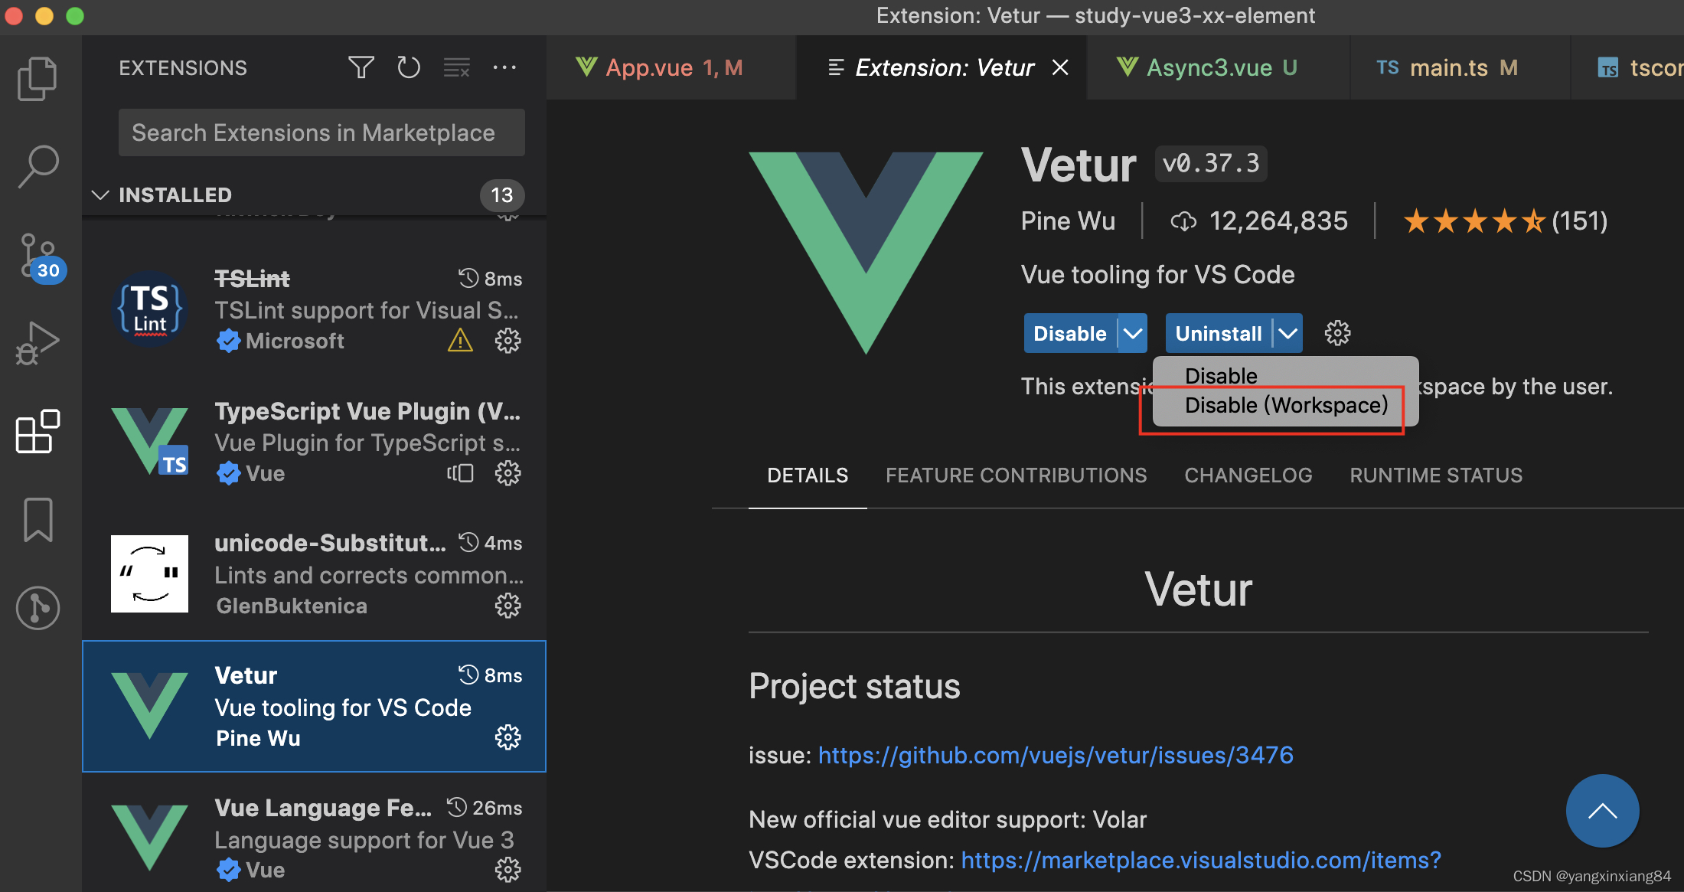Open the gear menu for TSLint extension
Image resolution: width=1684 pixels, height=892 pixels.
pos(507,341)
